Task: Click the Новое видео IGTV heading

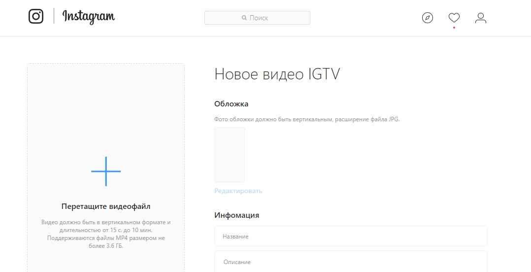Action: tap(277, 74)
